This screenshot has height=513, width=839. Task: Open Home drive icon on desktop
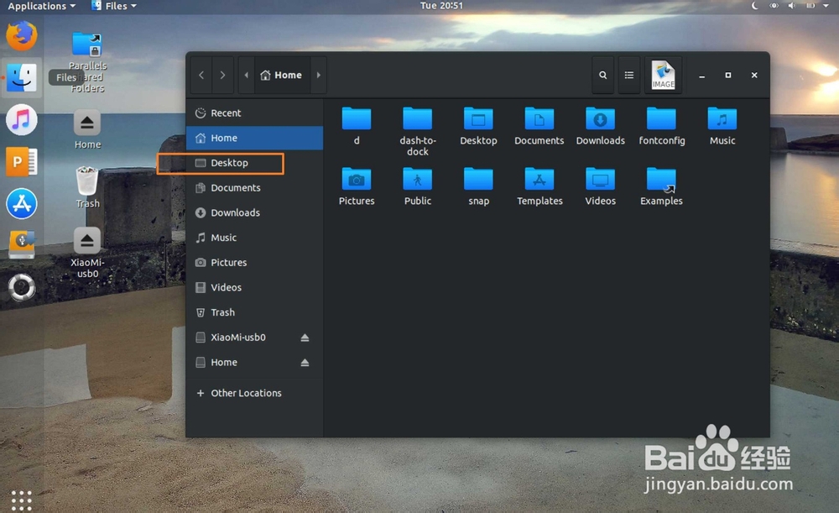(87, 129)
